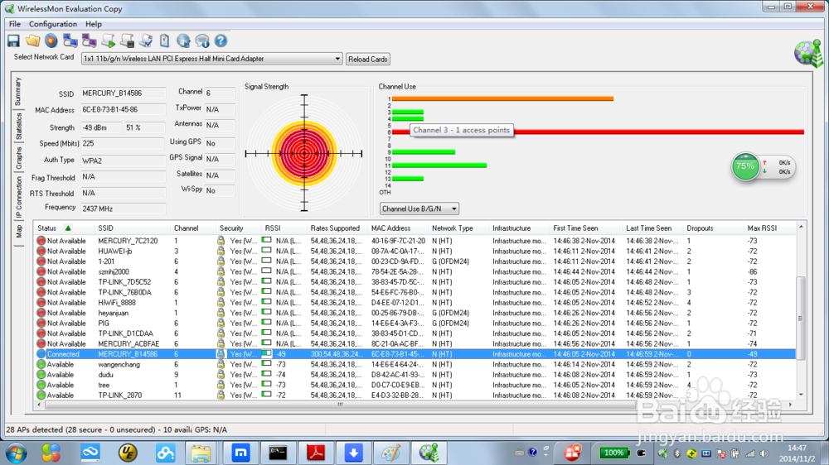Stop logging with the black stop scroll icon
829x465 pixels.
click(x=127, y=41)
